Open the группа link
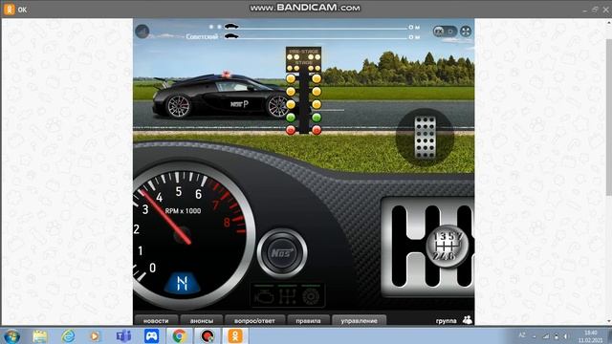 tap(446, 321)
